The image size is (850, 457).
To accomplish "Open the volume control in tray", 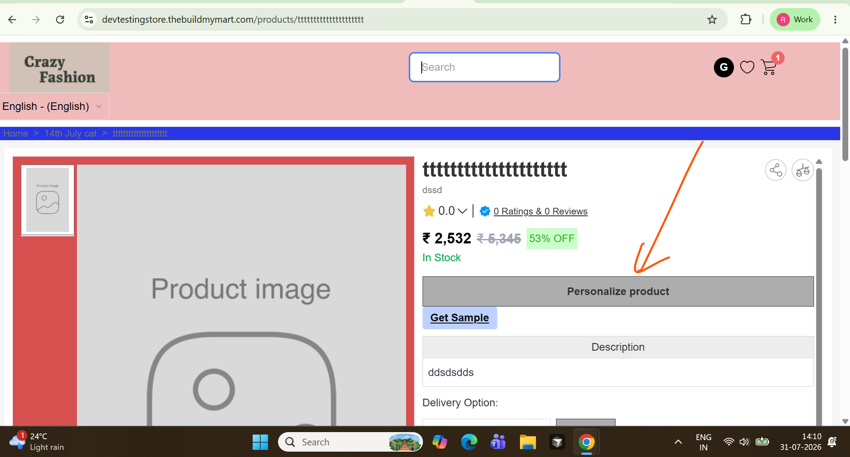I will pos(745,442).
